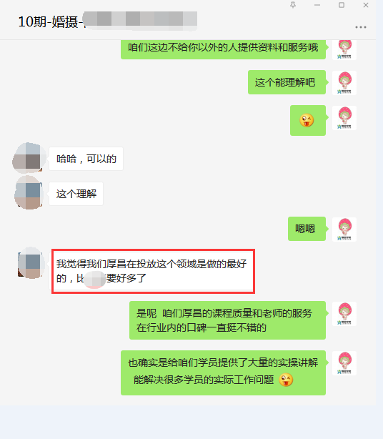Click avatar beside the red-highlighted message
Image resolution: width=383 pixels, height=439 pixels.
pos(30,263)
